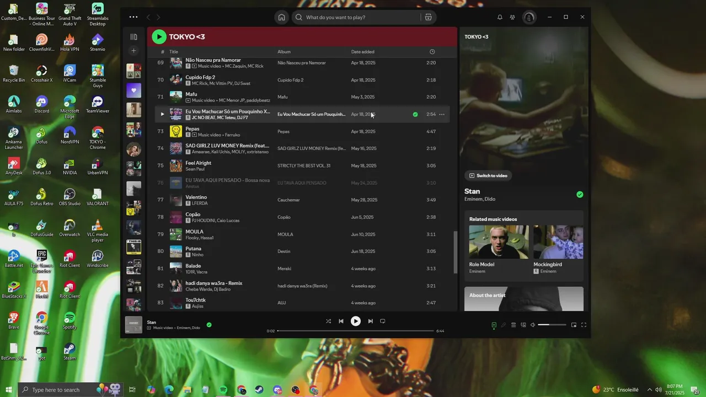Skip to previous track
Viewport: 706px width, 397px height.
pyautogui.click(x=341, y=321)
